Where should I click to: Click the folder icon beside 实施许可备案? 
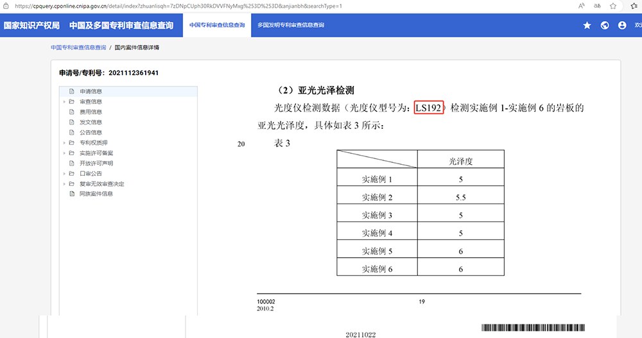(72, 153)
